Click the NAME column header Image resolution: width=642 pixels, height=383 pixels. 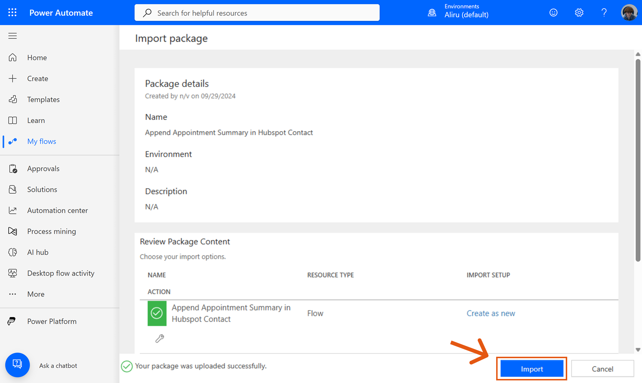point(157,275)
